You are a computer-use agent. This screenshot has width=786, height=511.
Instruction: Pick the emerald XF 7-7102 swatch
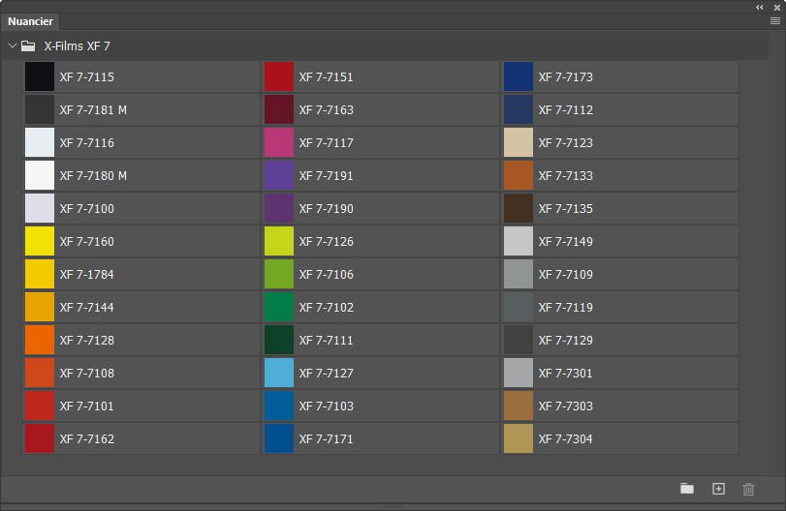click(x=279, y=307)
